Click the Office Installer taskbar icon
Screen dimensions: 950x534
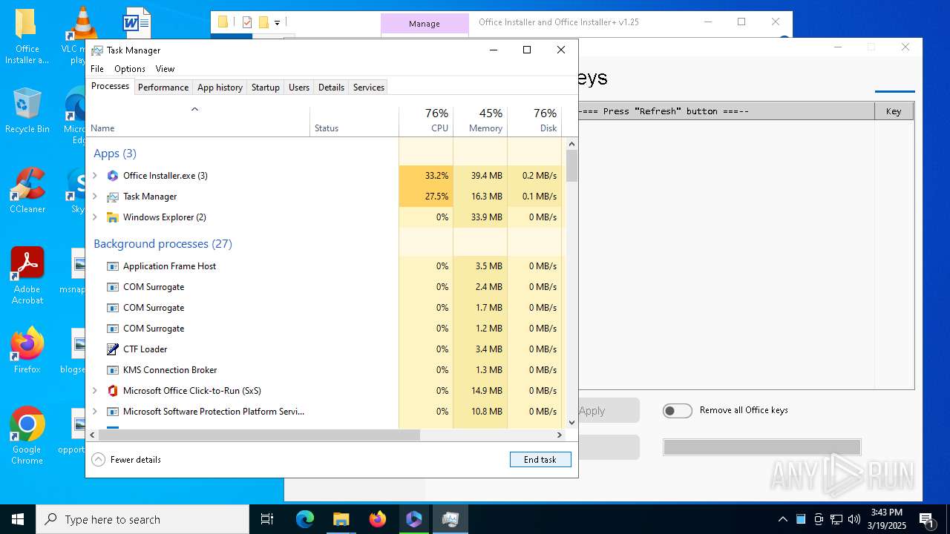pyautogui.click(x=414, y=519)
